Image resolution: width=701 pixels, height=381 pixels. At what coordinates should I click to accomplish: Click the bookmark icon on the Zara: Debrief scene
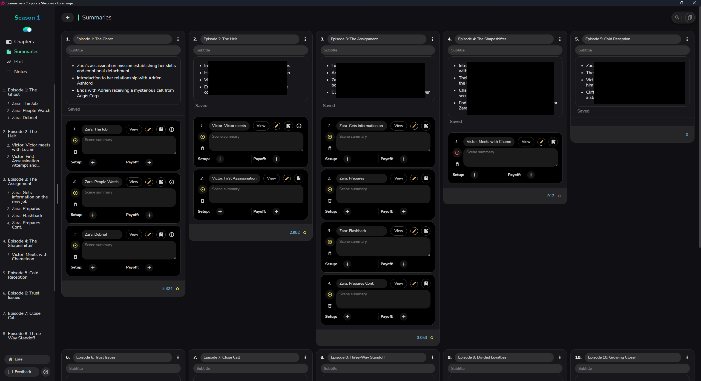161,234
